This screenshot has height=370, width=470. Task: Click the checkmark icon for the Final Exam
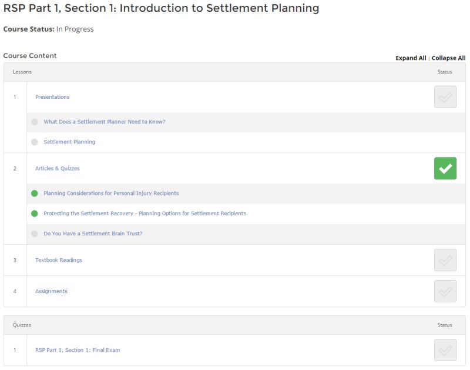446,349
